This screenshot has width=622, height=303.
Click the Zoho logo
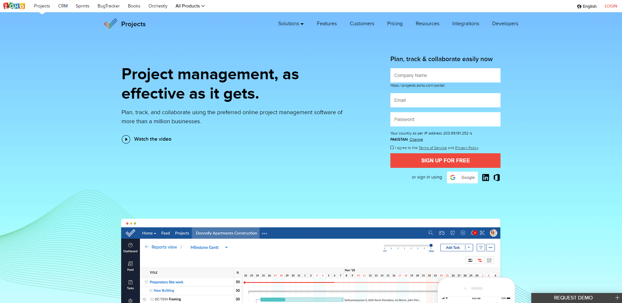click(14, 6)
